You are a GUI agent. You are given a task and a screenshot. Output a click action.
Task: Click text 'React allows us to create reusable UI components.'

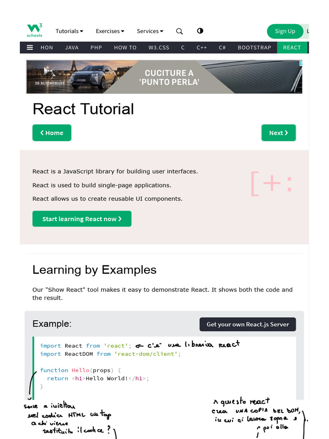[x=108, y=199]
